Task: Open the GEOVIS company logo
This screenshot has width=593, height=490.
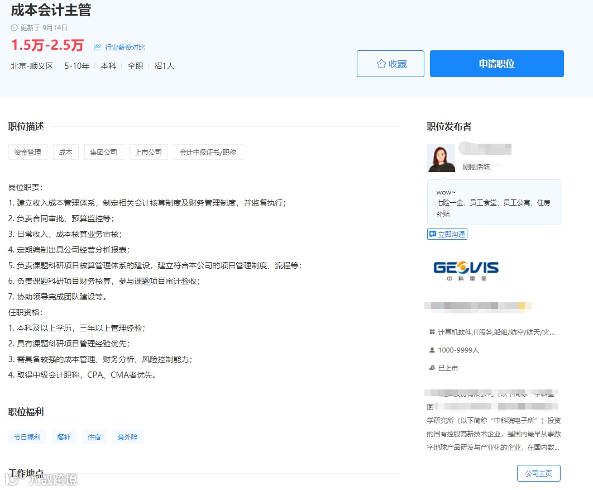Action: [x=466, y=270]
